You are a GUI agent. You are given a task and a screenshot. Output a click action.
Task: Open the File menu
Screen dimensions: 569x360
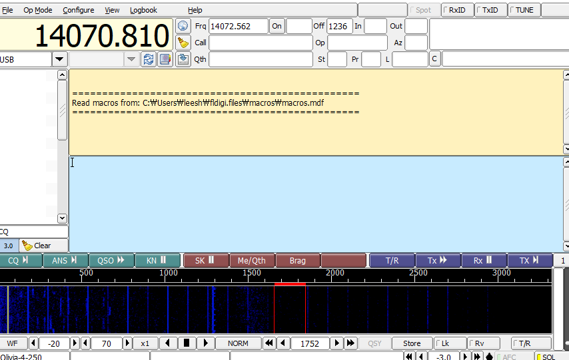pyautogui.click(x=7, y=10)
